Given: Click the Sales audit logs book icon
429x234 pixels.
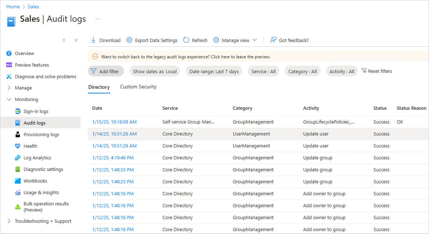Looking at the screenshot, I should point(11,22).
